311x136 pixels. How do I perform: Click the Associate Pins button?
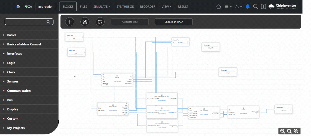pyautogui.click(x=129, y=22)
